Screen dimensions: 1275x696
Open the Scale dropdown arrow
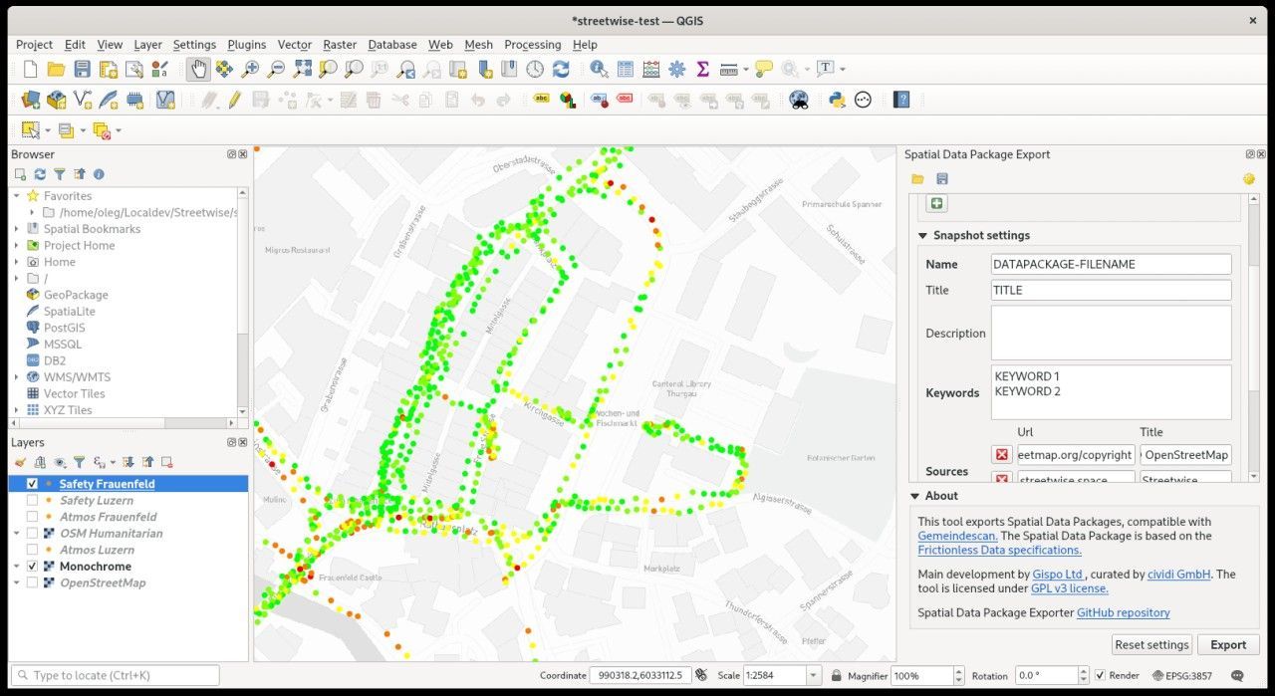pyautogui.click(x=814, y=675)
